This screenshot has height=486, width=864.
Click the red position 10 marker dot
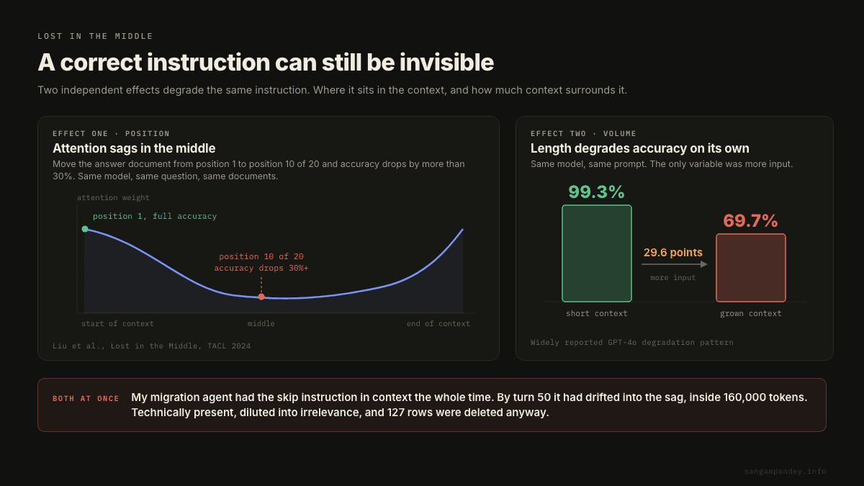click(261, 297)
